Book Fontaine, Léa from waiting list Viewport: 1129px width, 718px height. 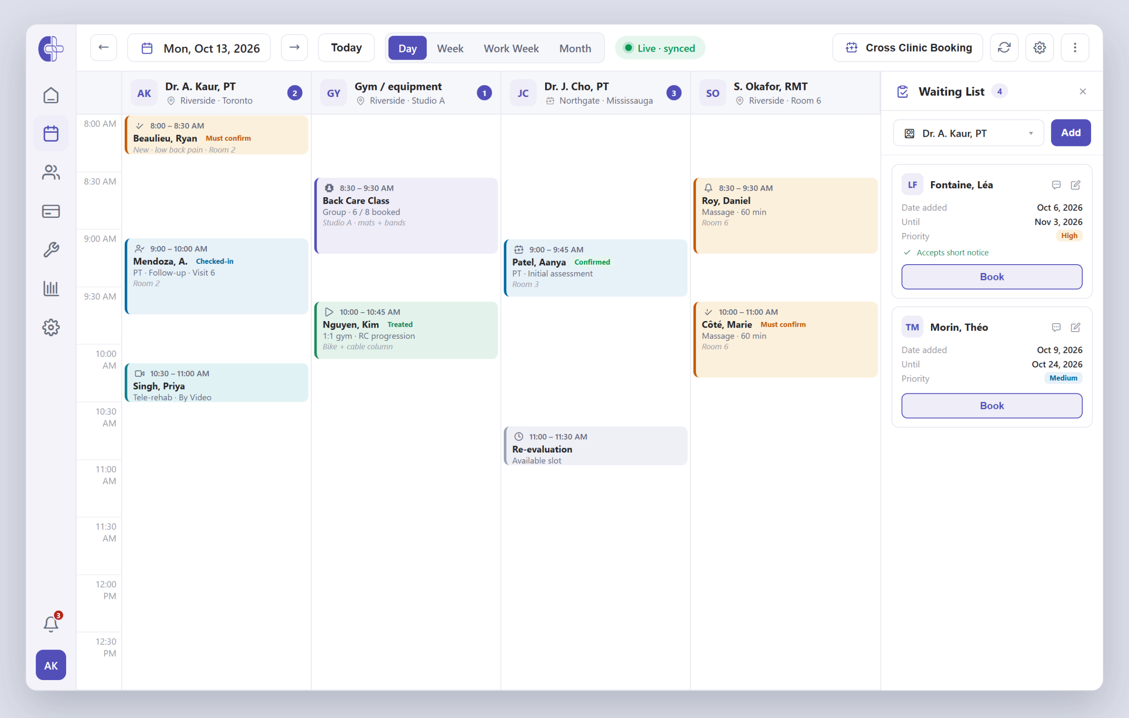click(x=992, y=277)
